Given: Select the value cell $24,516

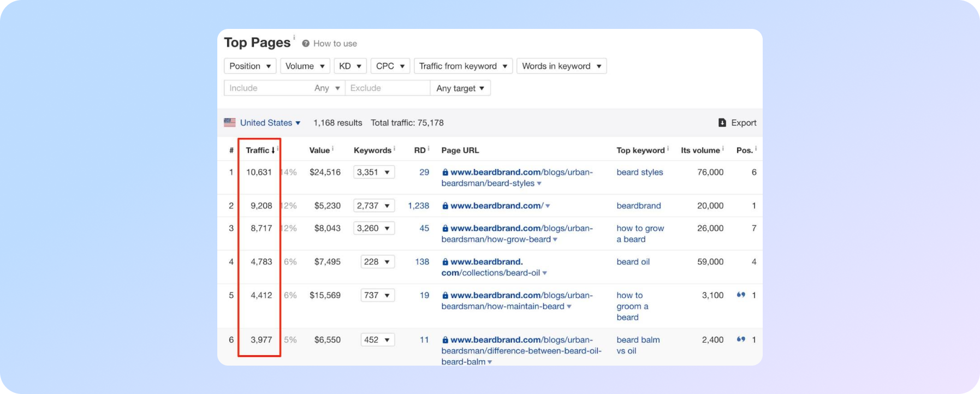Looking at the screenshot, I should point(325,172).
